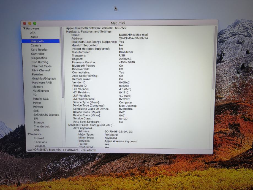253x190 pixels.
Task: Open the Disc Burning entry
Action: coord(40,62)
